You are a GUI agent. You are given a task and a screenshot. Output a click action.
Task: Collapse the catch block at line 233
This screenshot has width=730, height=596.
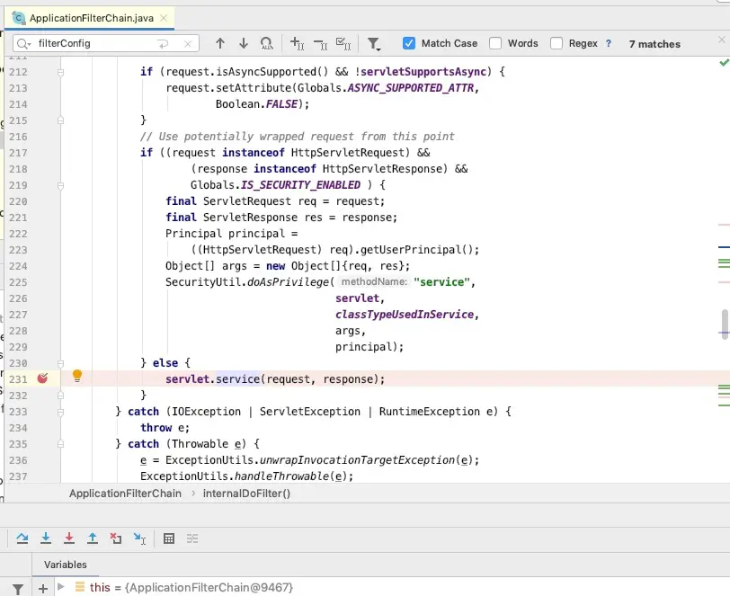click(x=60, y=412)
